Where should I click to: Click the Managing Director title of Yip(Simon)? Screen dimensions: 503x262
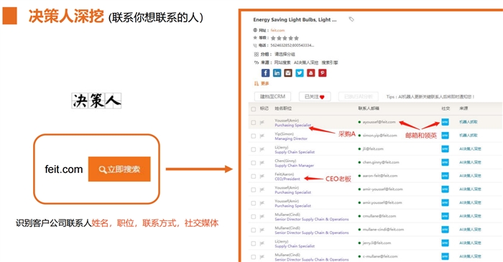[291, 139]
